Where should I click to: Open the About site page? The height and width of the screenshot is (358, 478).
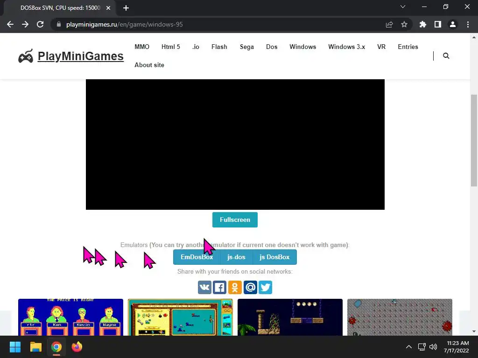[x=149, y=65]
